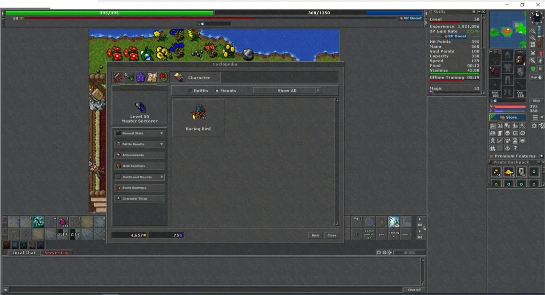Open the Items tab with sword icon

point(118,77)
